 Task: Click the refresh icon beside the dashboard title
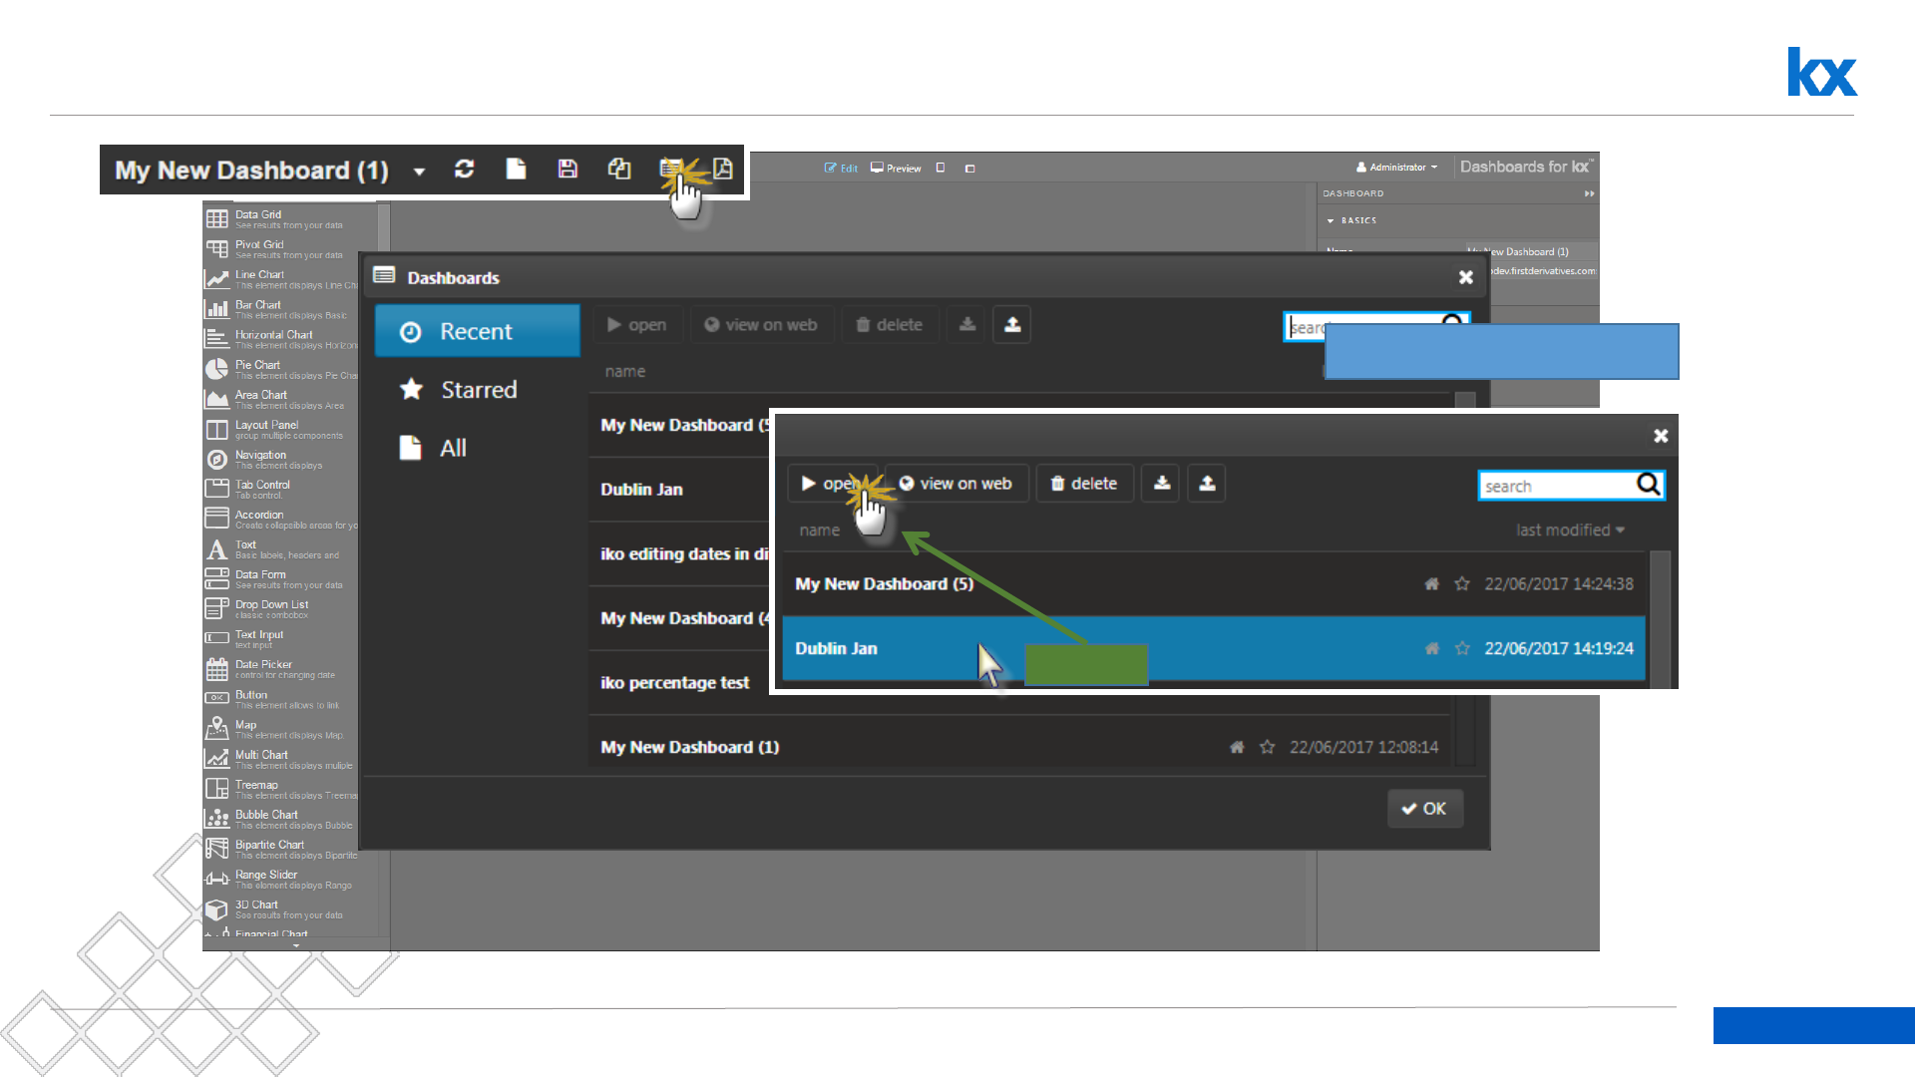coord(464,170)
